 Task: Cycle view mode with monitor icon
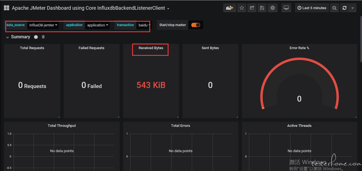click(286, 8)
